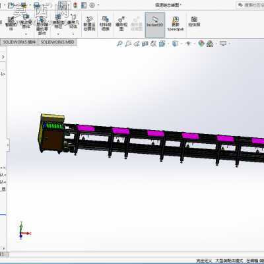
Task: Take a Snapshot with the camera tool
Action: (x=194, y=22)
